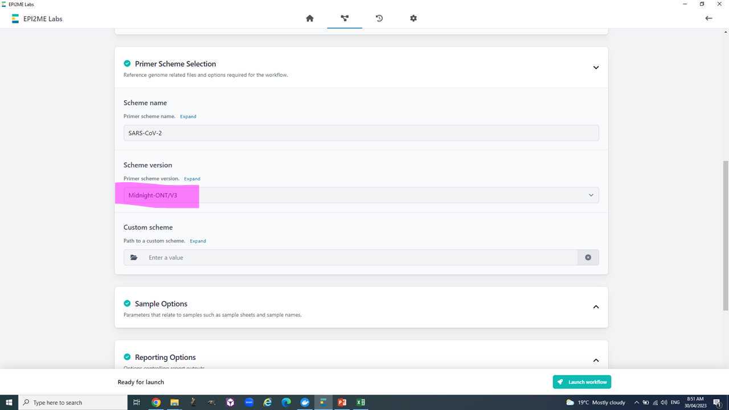Image resolution: width=729 pixels, height=410 pixels.
Task: Click the folder icon in Custom scheme field
Action: point(134,257)
